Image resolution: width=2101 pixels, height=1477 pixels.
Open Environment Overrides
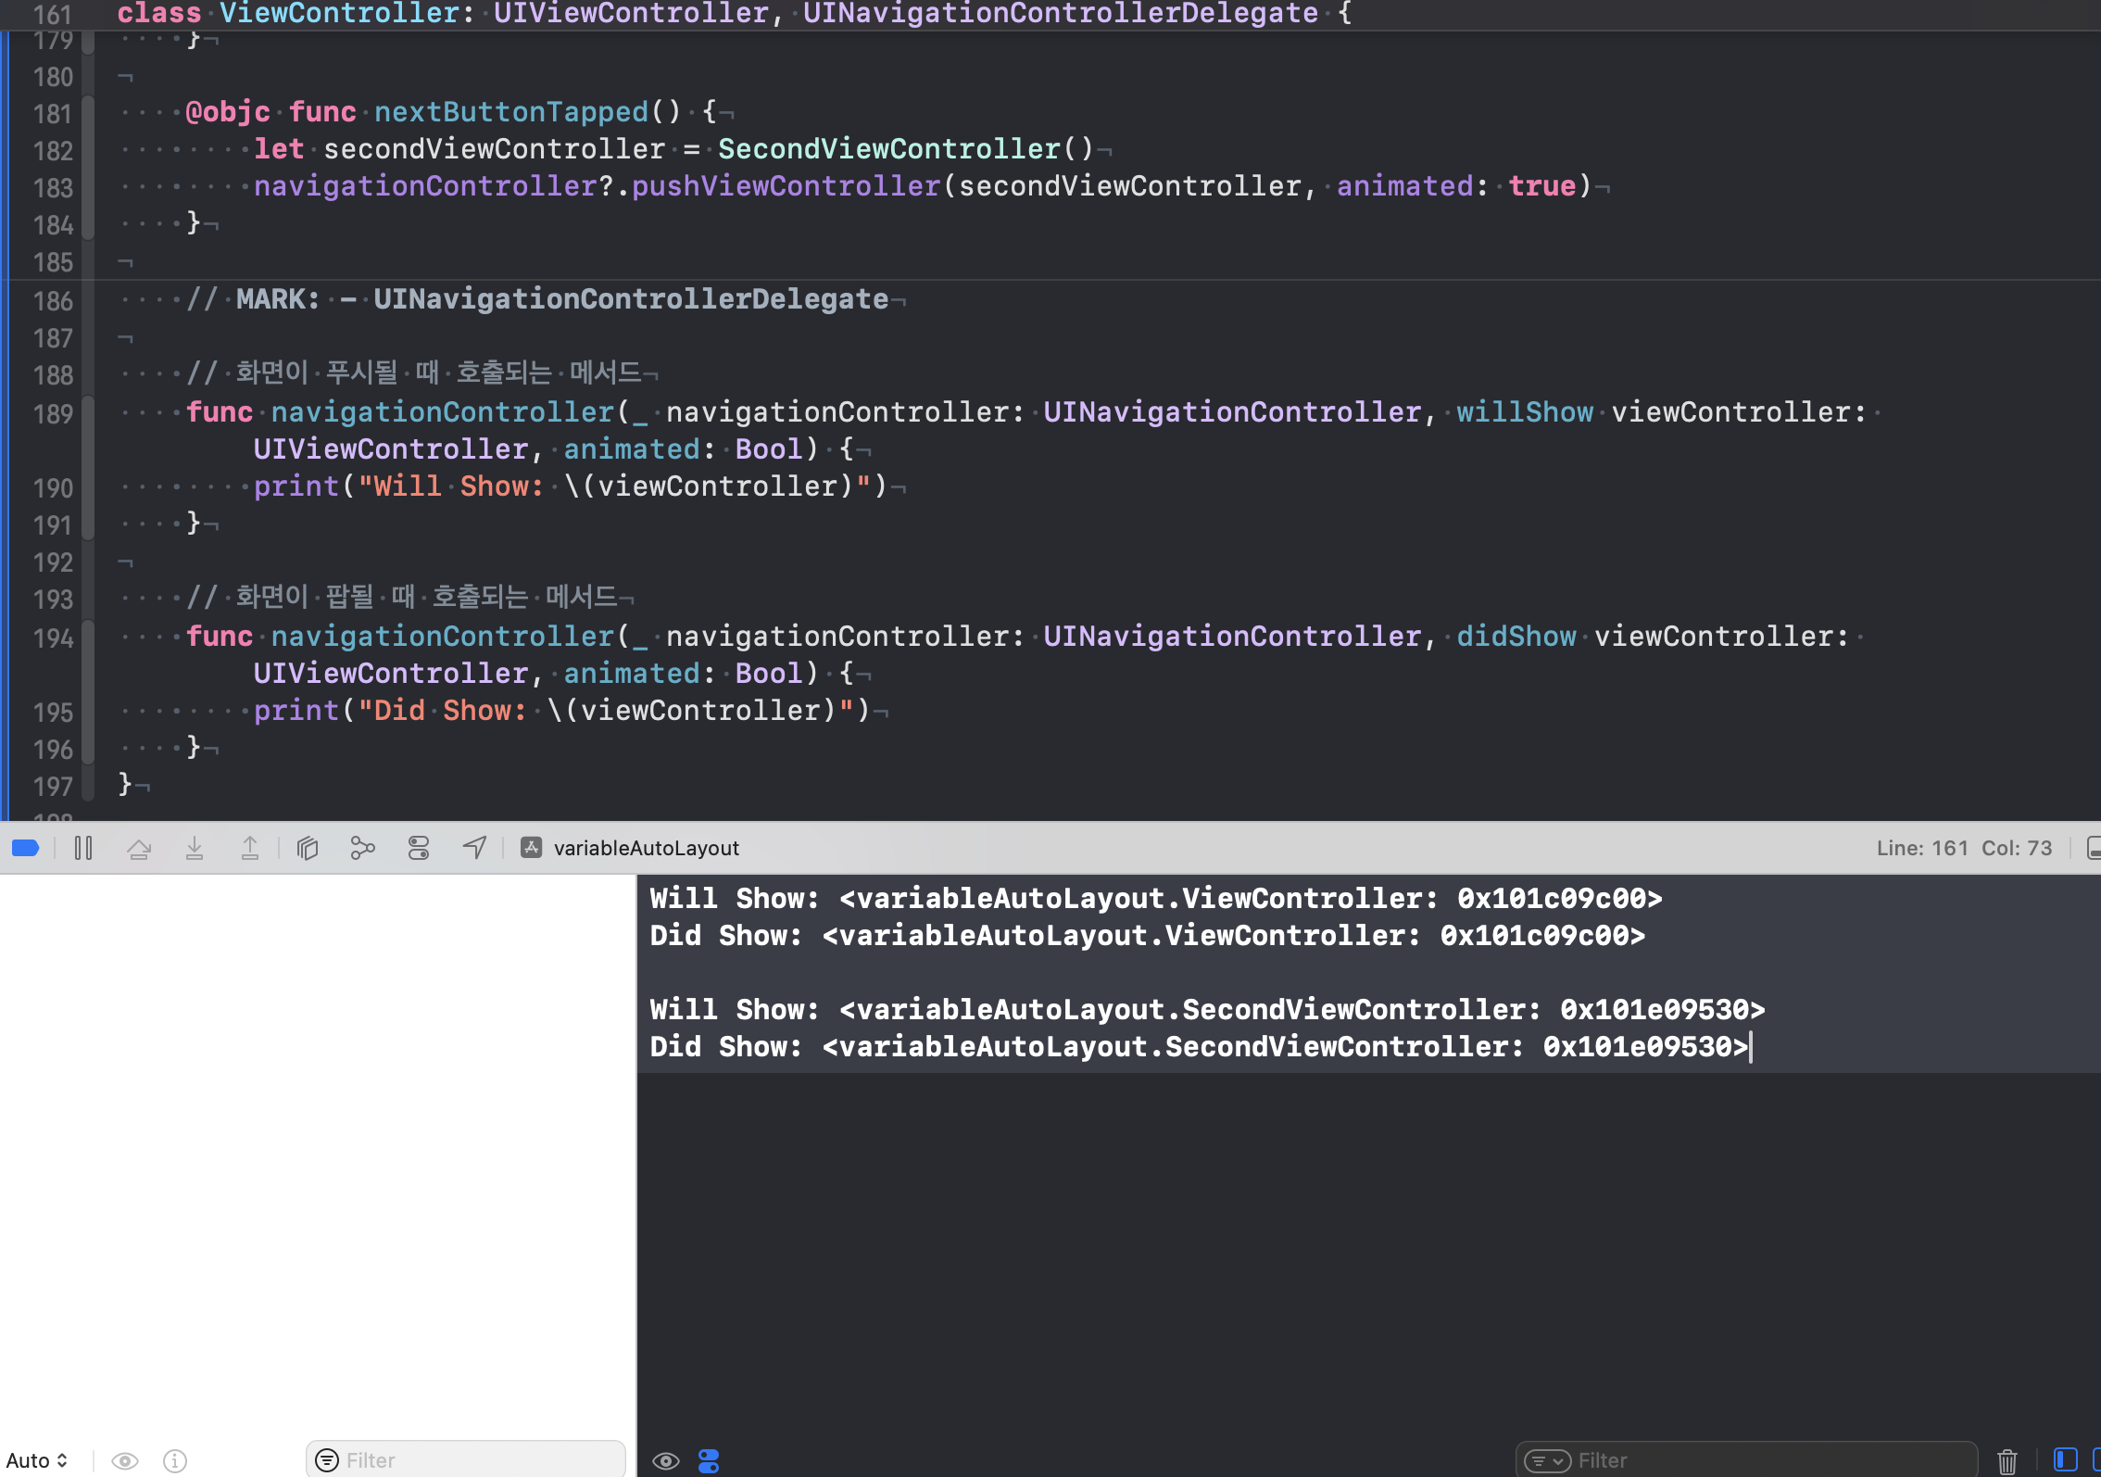419,848
